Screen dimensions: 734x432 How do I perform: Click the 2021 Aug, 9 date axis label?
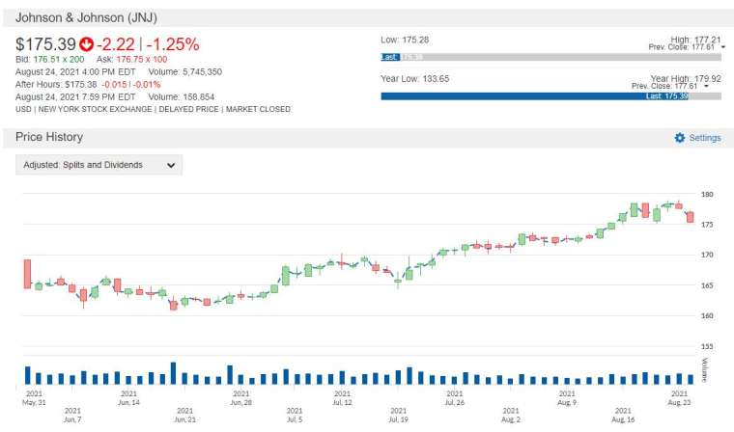click(567, 398)
